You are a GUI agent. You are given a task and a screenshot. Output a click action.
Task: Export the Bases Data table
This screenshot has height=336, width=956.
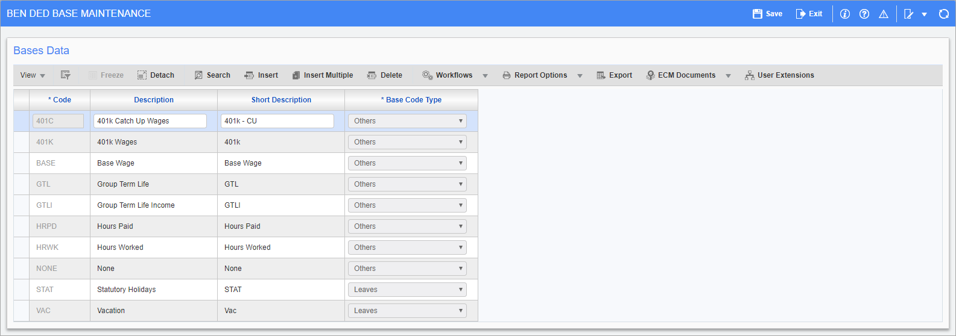click(614, 75)
